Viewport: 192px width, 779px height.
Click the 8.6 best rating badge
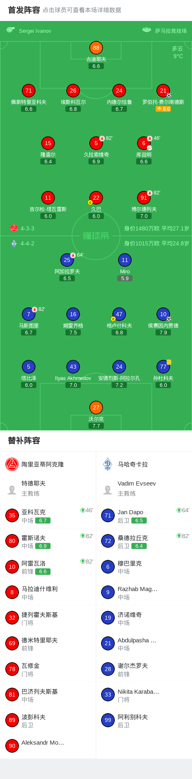click(x=163, y=109)
